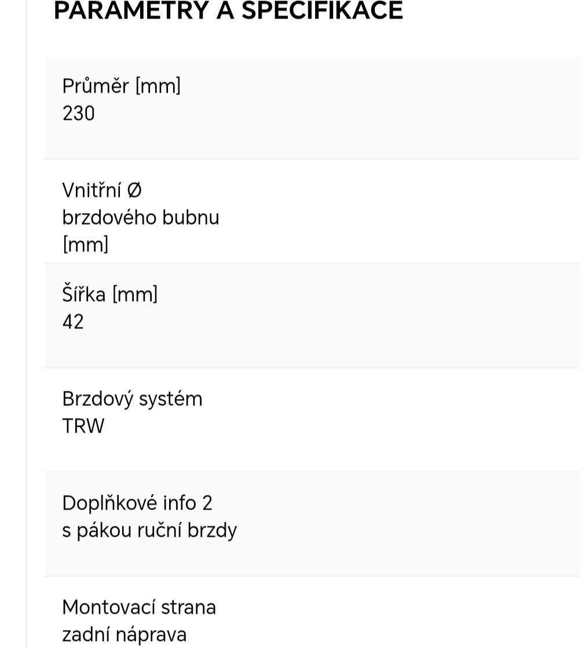Click the diameter value 230
This screenshot has width=585, height=648.
click(x=78, y=114)
